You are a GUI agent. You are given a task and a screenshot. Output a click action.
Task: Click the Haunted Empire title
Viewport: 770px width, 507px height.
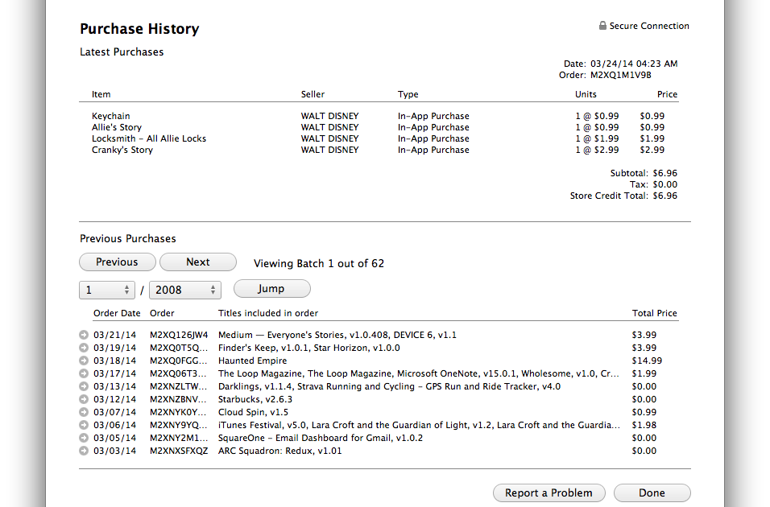click(252, 361)
